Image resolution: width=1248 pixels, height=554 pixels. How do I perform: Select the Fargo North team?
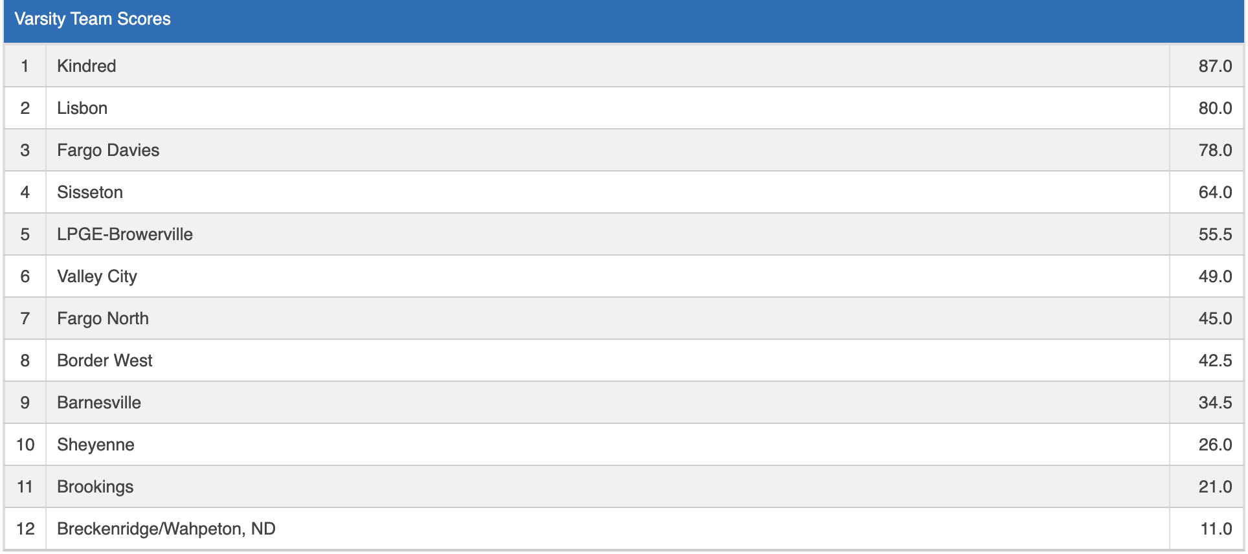pos(103,318)
